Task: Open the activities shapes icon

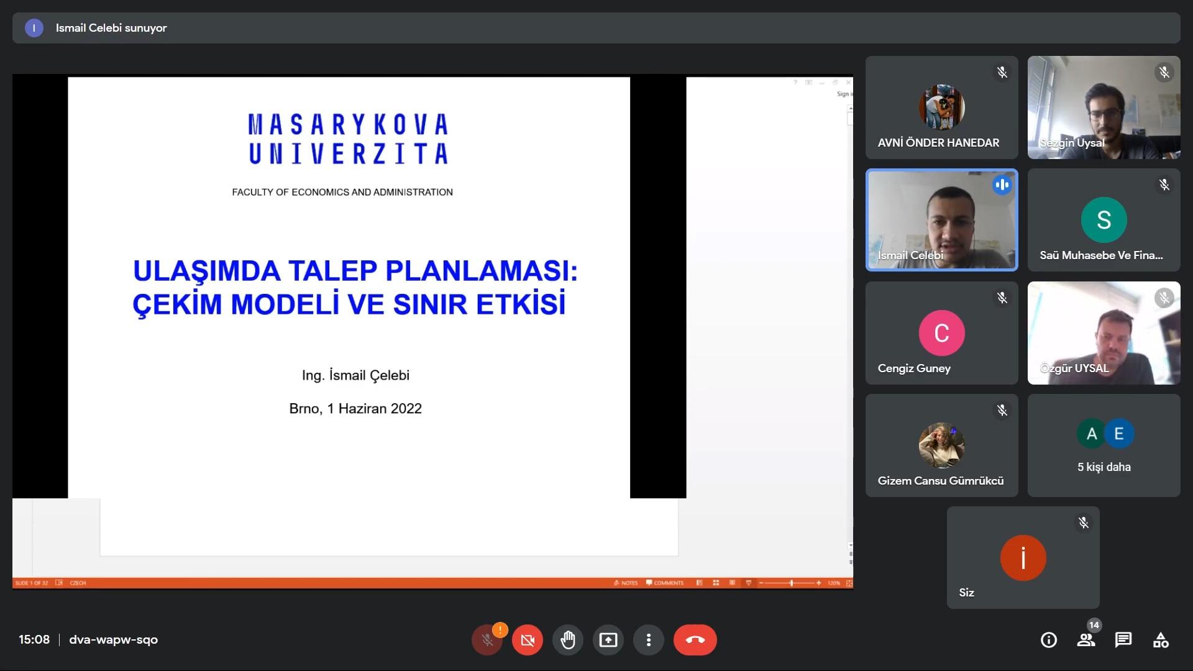Action: point(1161,640)
